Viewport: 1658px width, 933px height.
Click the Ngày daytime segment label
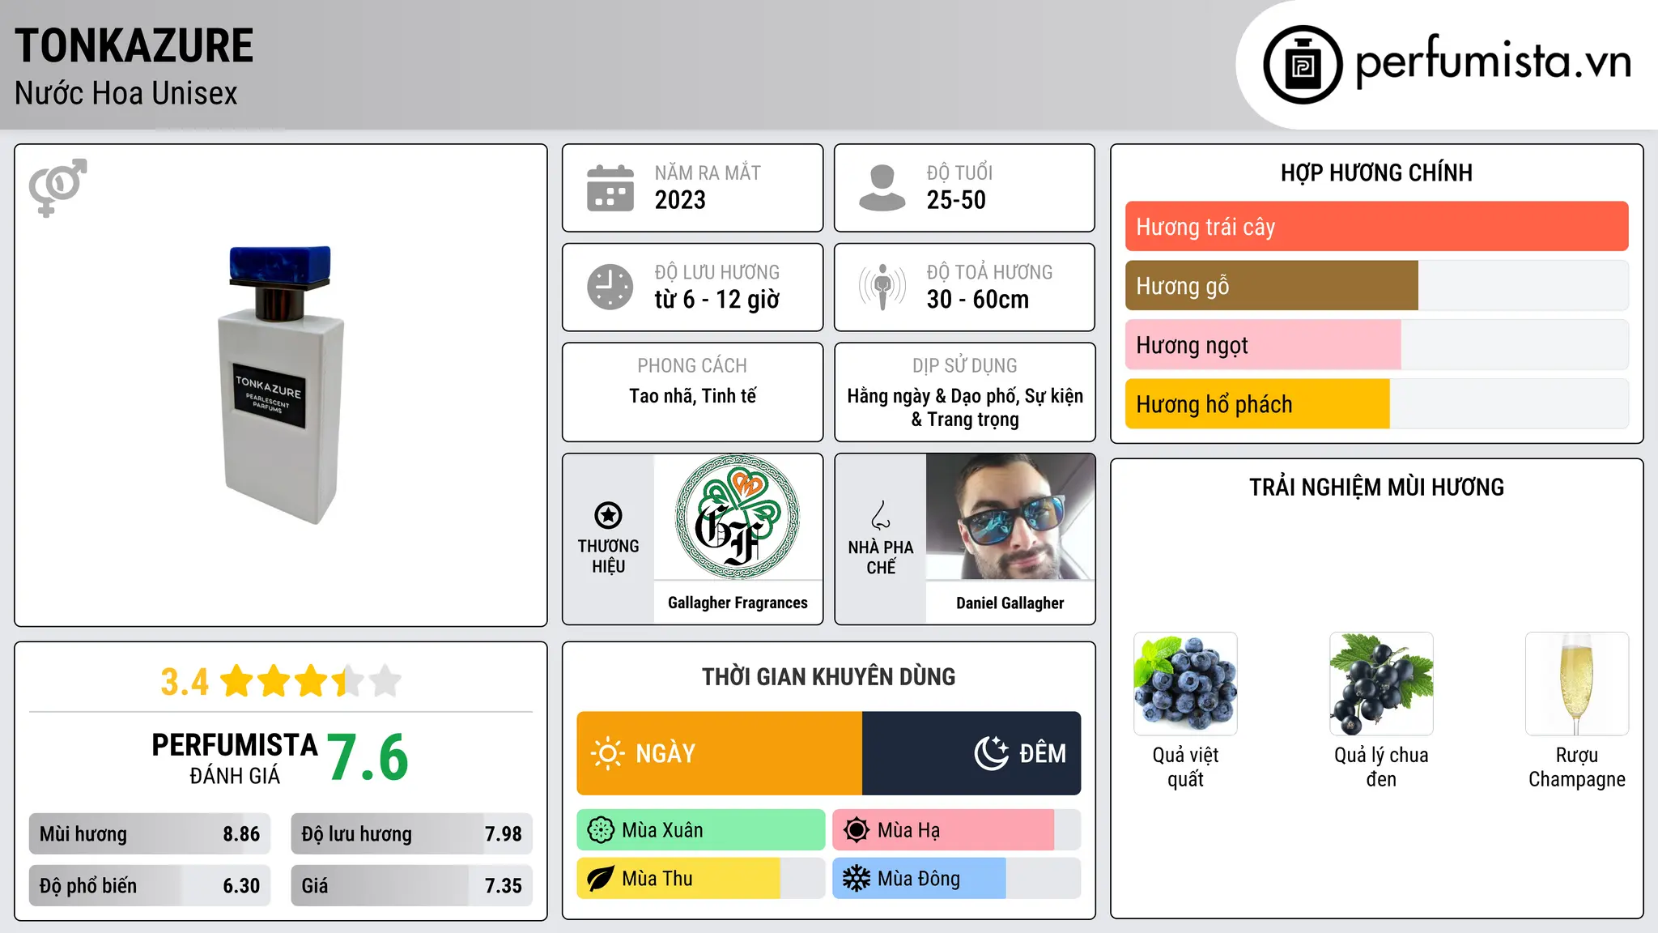point(665,753)
